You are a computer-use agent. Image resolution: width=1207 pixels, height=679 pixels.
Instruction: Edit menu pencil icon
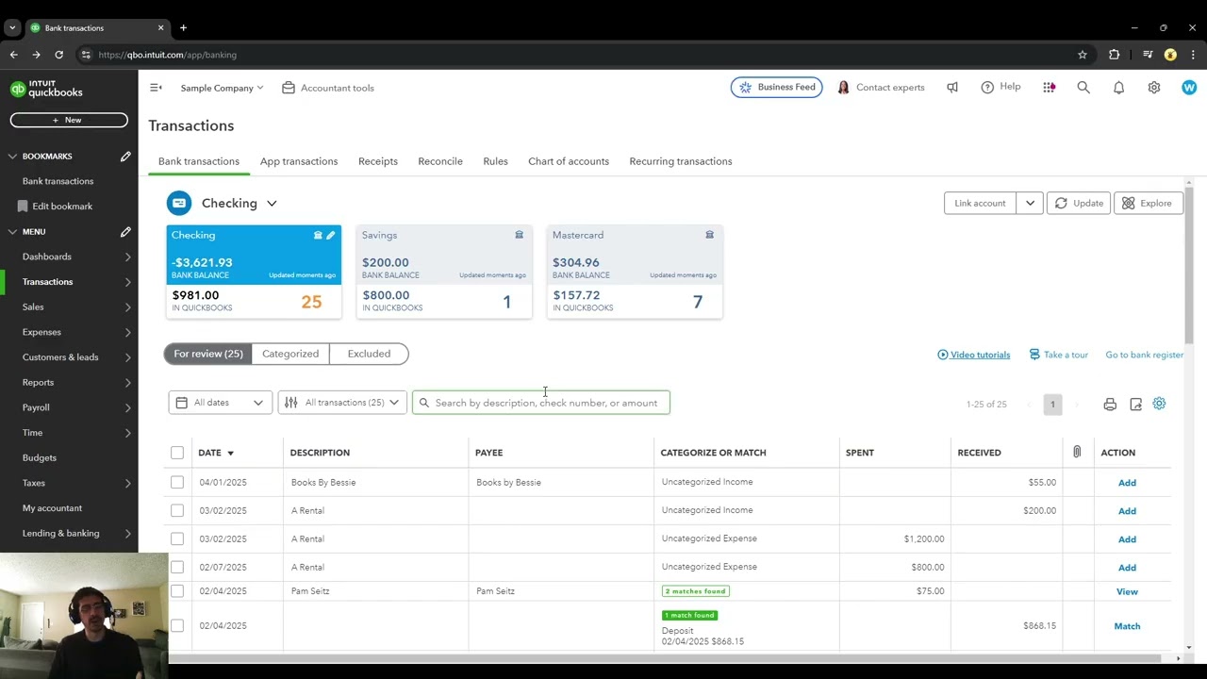(x=125, y=232)
